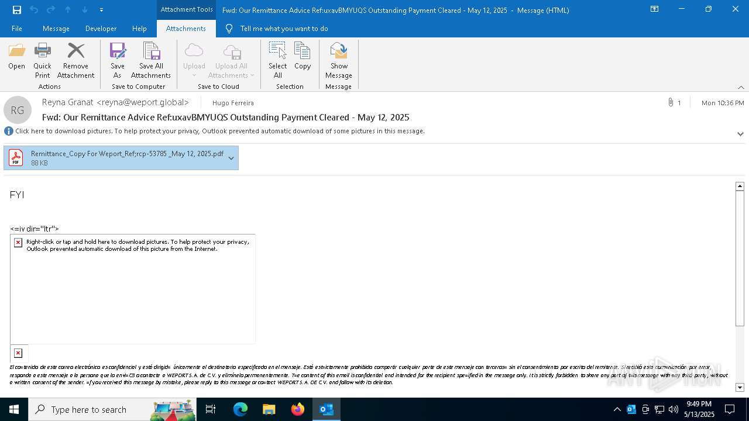Click the FYI text in message body
Image resolution: width=749 pixels, height=421 pixels.
click(17, 195)
